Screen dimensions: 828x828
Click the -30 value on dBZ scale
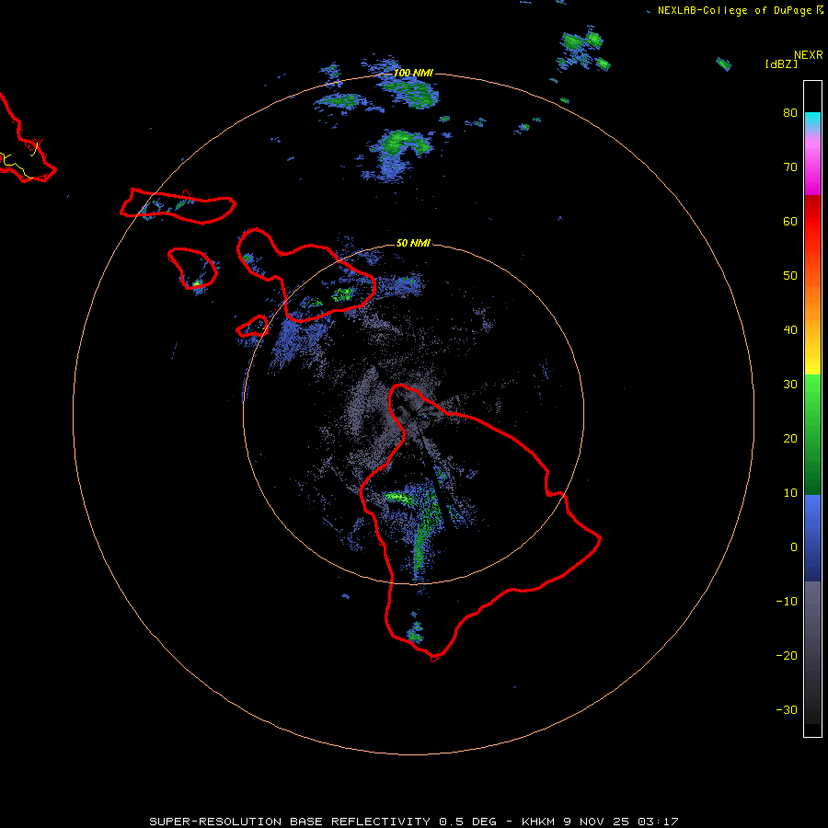(x=787, y=709)
